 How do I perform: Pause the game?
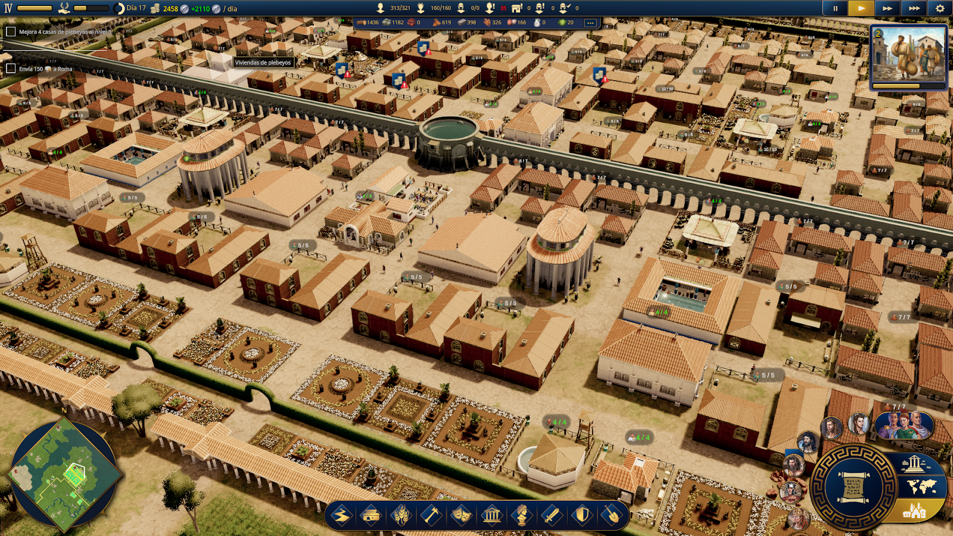click(835, 8)
